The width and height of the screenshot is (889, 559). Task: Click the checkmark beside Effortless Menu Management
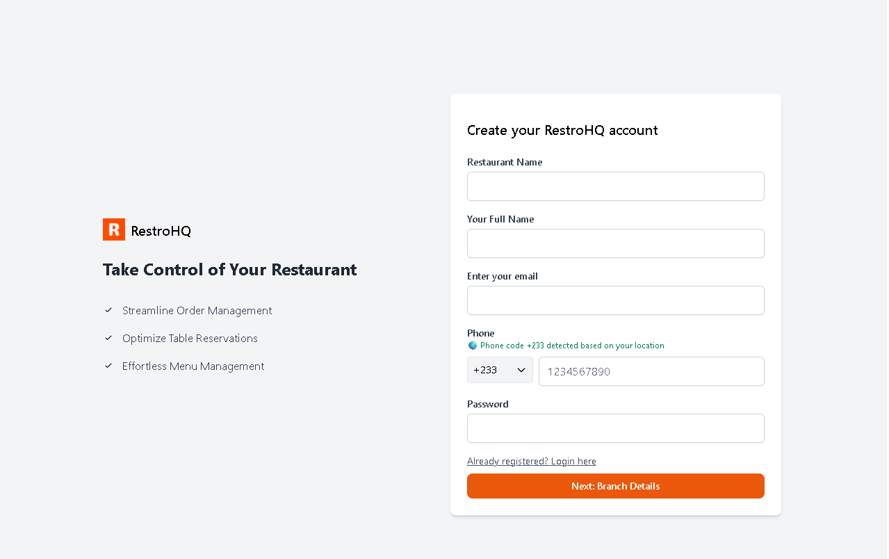click(108, 366)
